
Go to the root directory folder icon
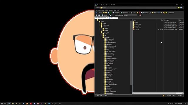[x=106, y=13]
